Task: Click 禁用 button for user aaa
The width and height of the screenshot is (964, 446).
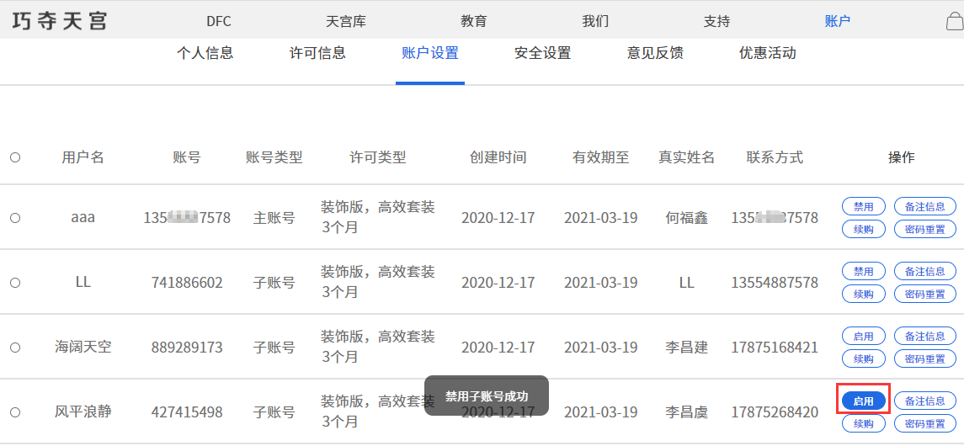Action: (863, 206)
